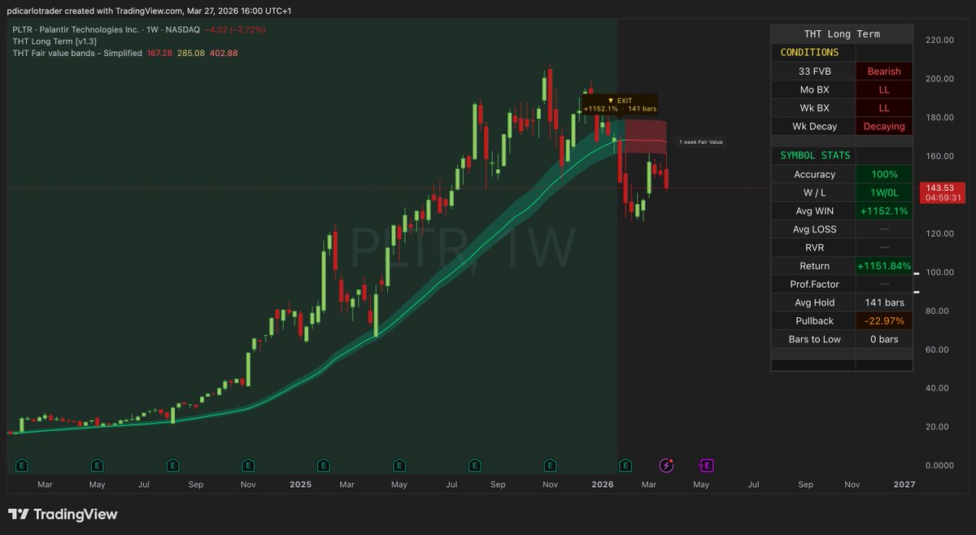The width and height of the screenshot is (976, 535).
Task: Click the EXIT signal label on chart
Action: [620, 104]
